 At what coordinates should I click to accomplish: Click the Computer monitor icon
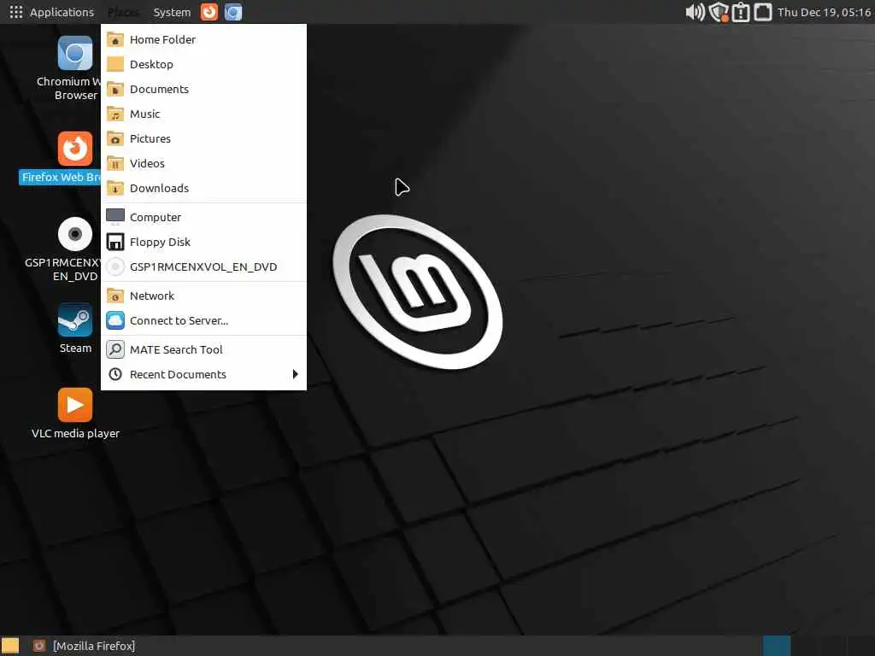[115, 217]
